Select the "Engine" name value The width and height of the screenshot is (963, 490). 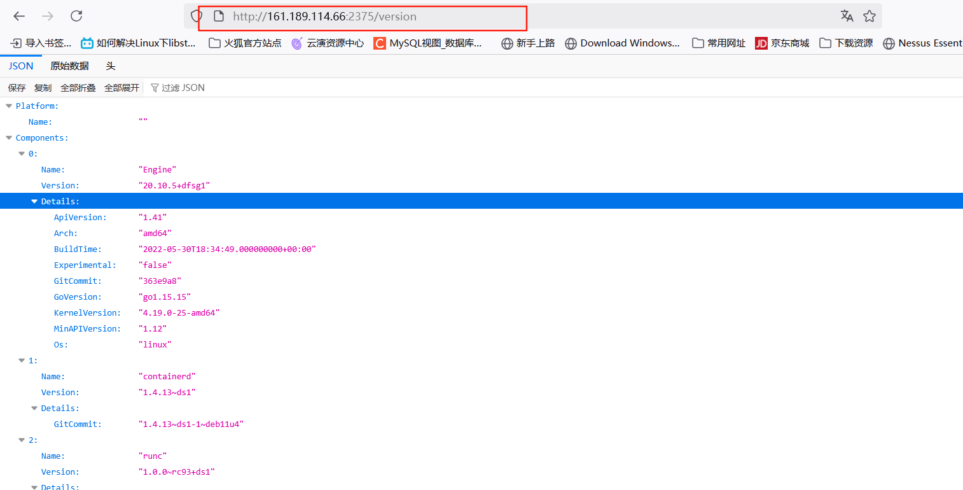point(157,169)
